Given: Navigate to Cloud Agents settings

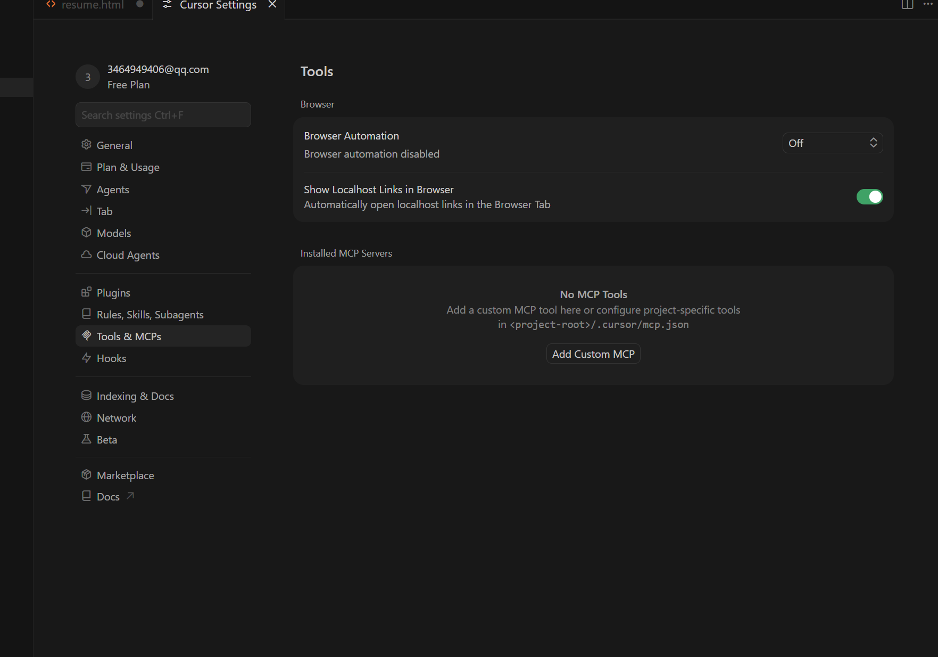Looking at the screenshot, I should point(163,255).
